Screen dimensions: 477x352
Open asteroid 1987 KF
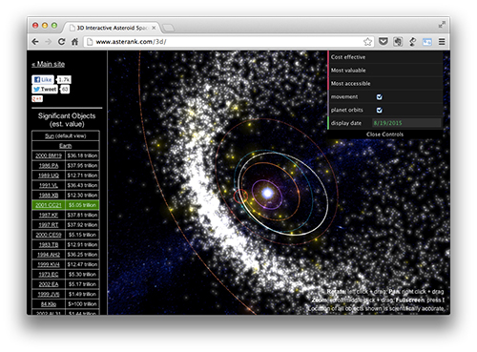(x=49, y=215)
